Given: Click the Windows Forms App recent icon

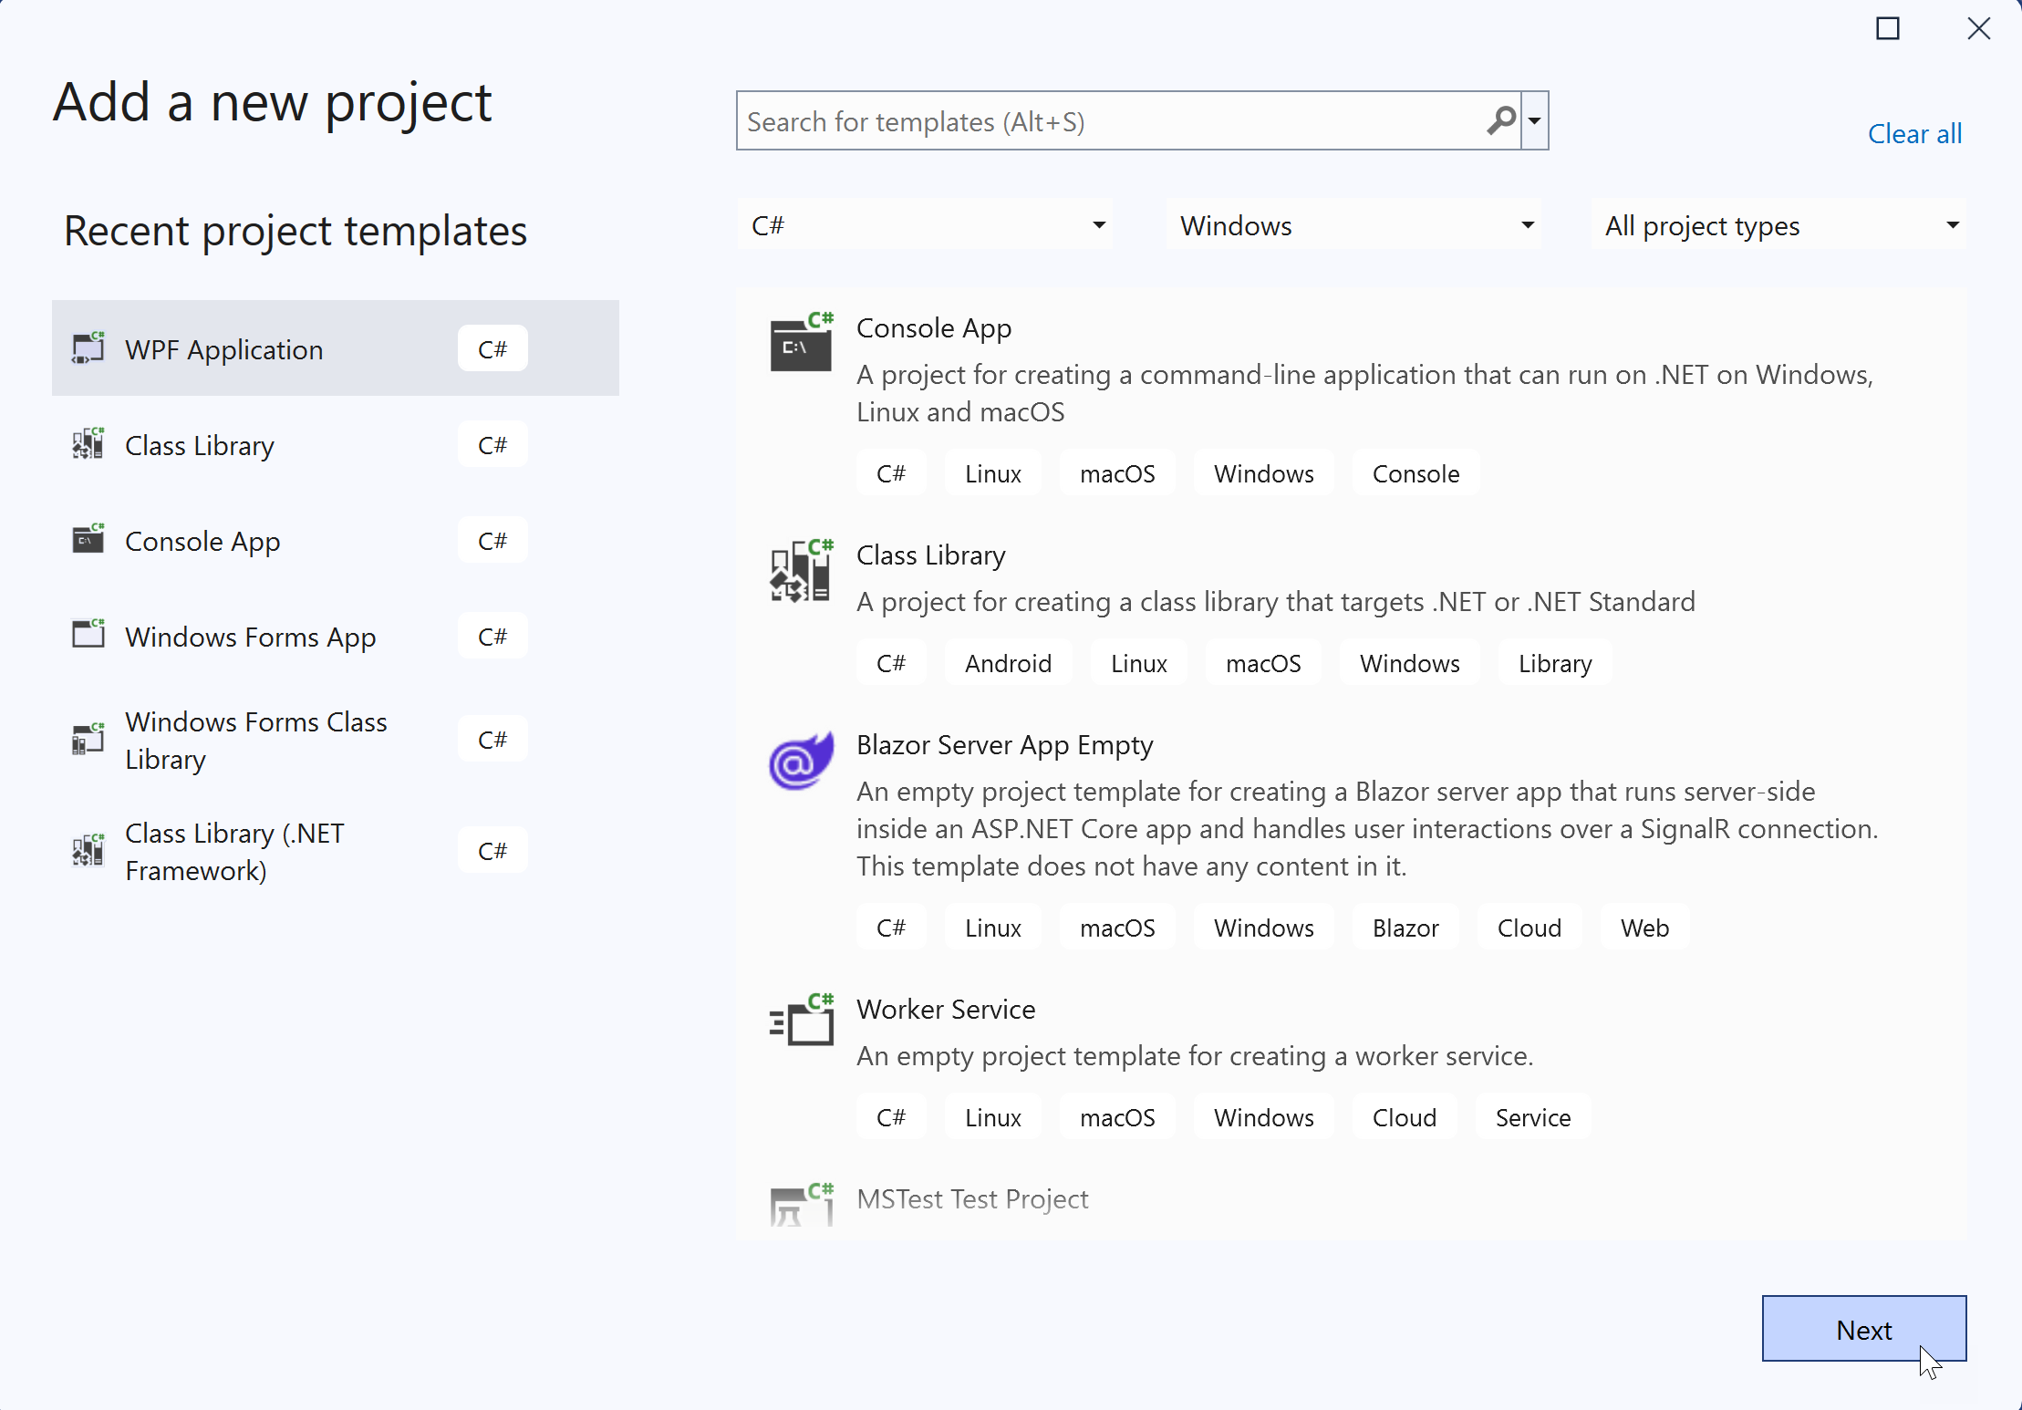Looking at the screenshot, I should click(x=88, y=634).
